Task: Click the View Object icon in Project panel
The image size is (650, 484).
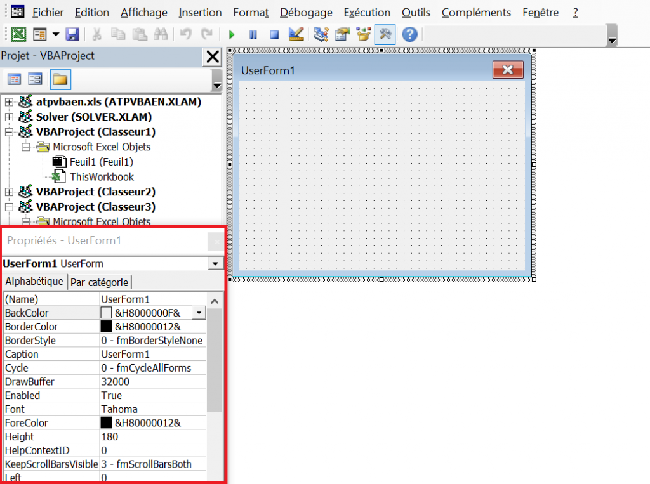Action: 35,79
